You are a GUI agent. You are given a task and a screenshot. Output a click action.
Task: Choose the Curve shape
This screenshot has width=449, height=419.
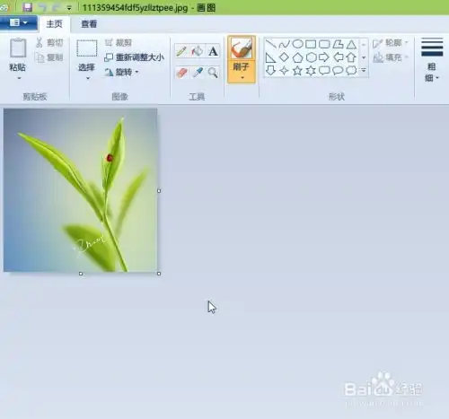pyautogui.click(x=284, y=44)
